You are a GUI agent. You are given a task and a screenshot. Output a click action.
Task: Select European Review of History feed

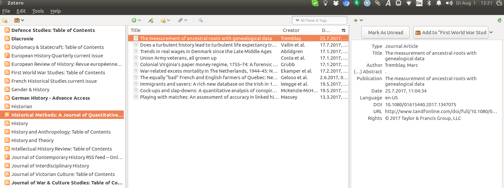click(62, 64)
